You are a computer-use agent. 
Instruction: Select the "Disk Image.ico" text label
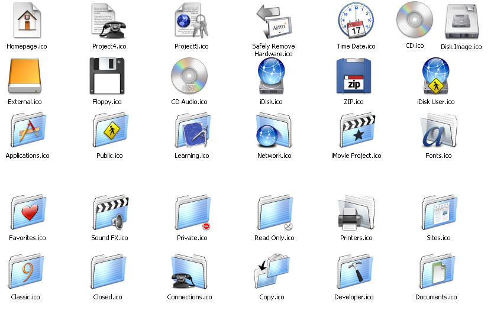tap(461, 47)
